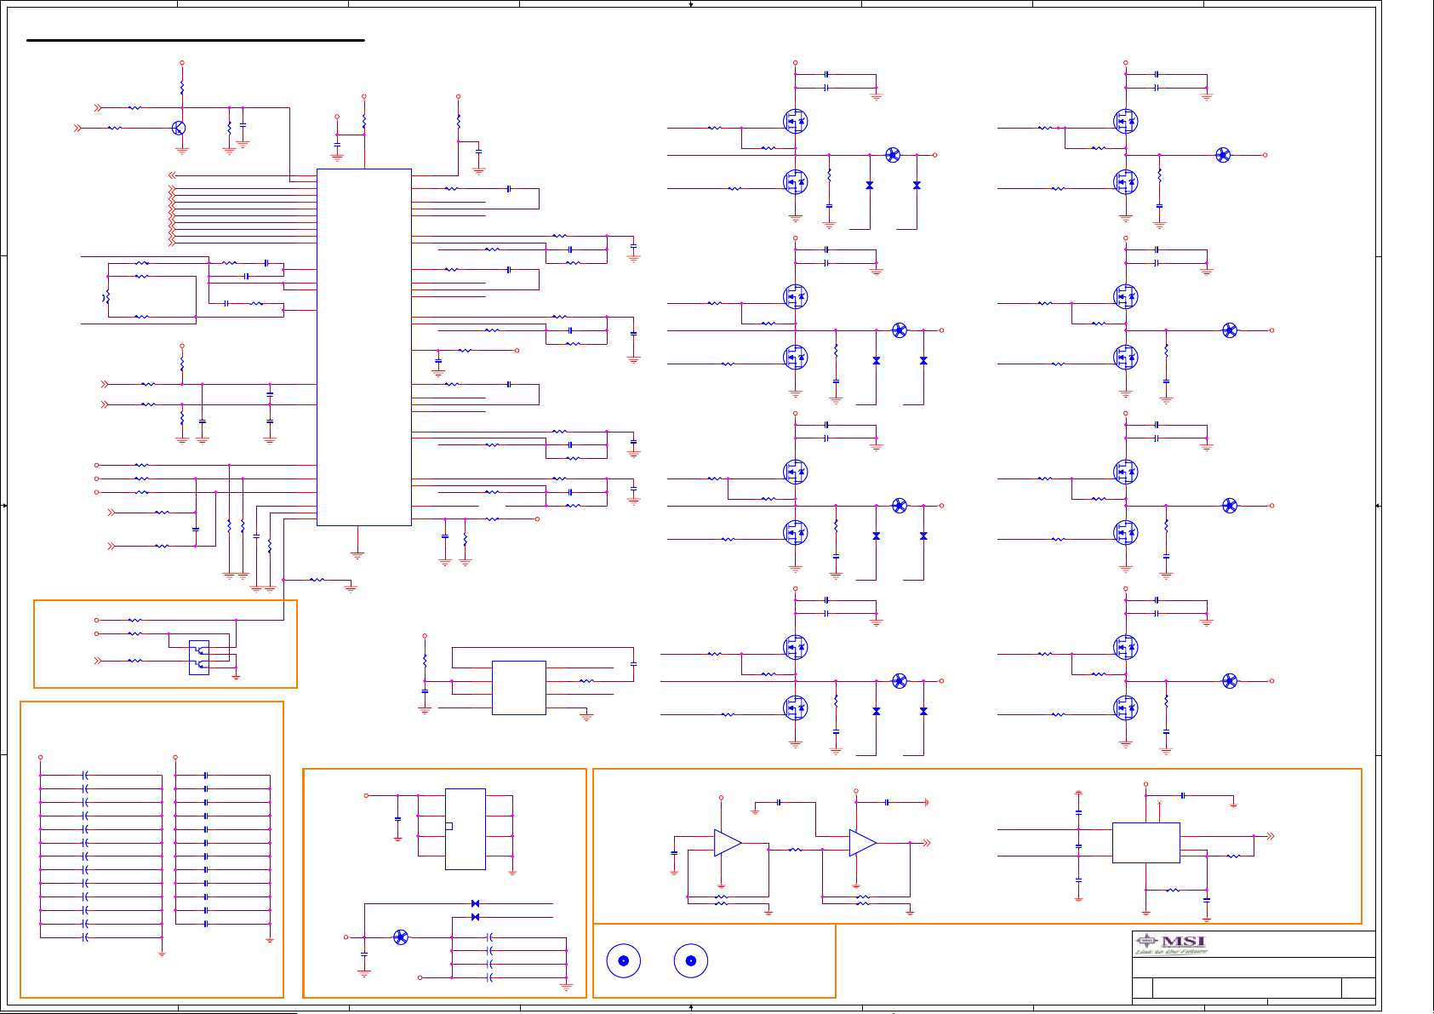Select the dual-transistor package in orange box
This screenshot has height=1014, width=1434.
click(198, 657)
